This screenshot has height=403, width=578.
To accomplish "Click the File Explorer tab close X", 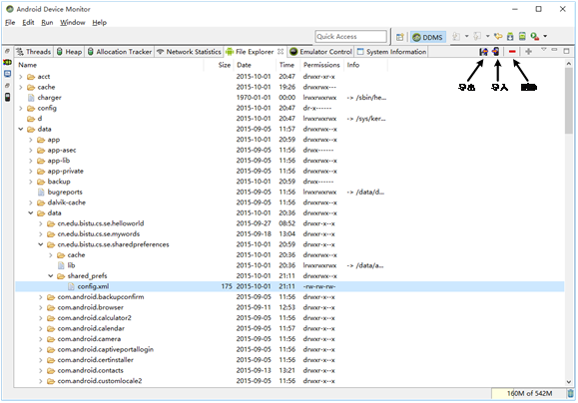I will pos(281,52).
